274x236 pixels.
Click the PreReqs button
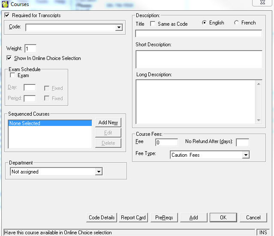pyautogui.click(x=164, y=218)
